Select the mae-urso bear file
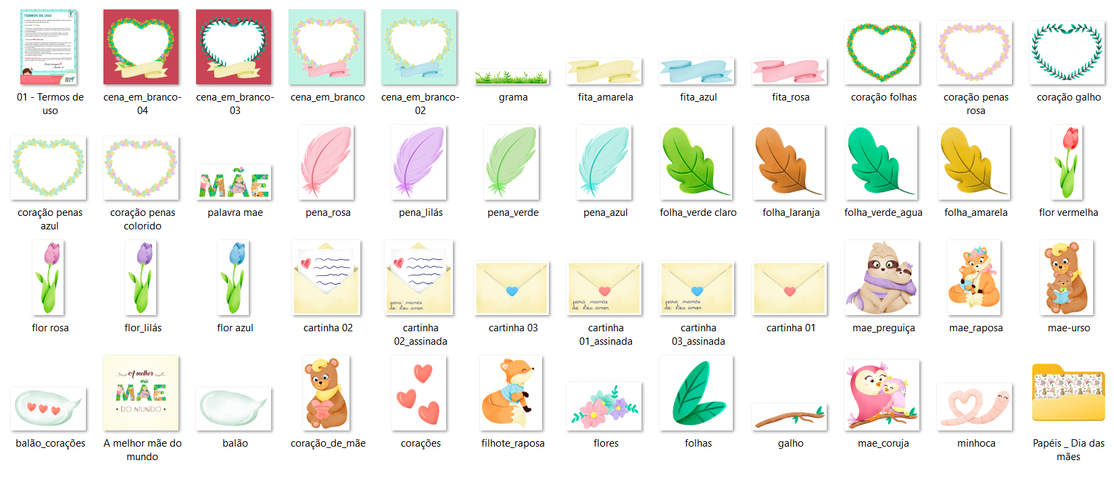 [1067, 278]
